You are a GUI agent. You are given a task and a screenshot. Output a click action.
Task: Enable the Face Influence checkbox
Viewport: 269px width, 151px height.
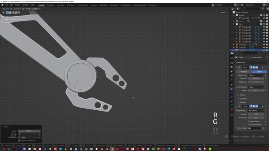[249, 125]
